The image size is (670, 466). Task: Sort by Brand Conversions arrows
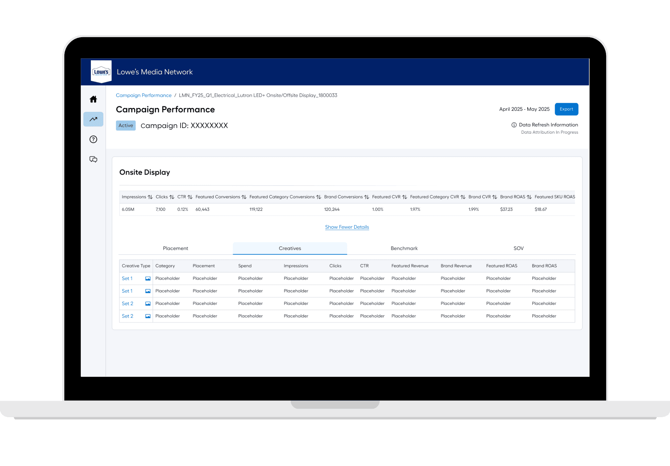pos(366,197)
